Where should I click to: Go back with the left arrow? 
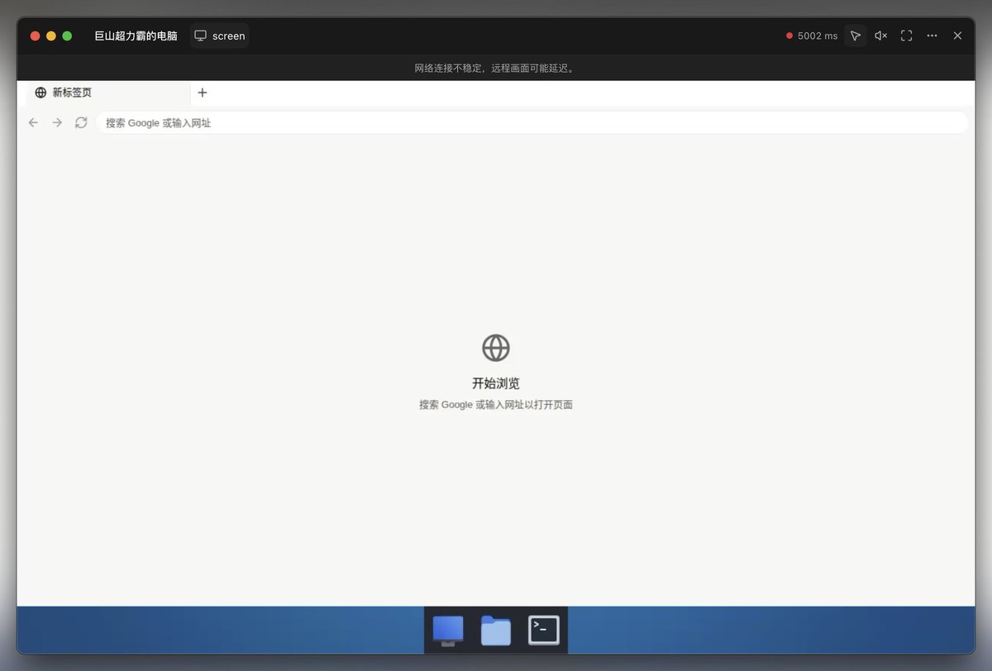click(x=33, y=122)
